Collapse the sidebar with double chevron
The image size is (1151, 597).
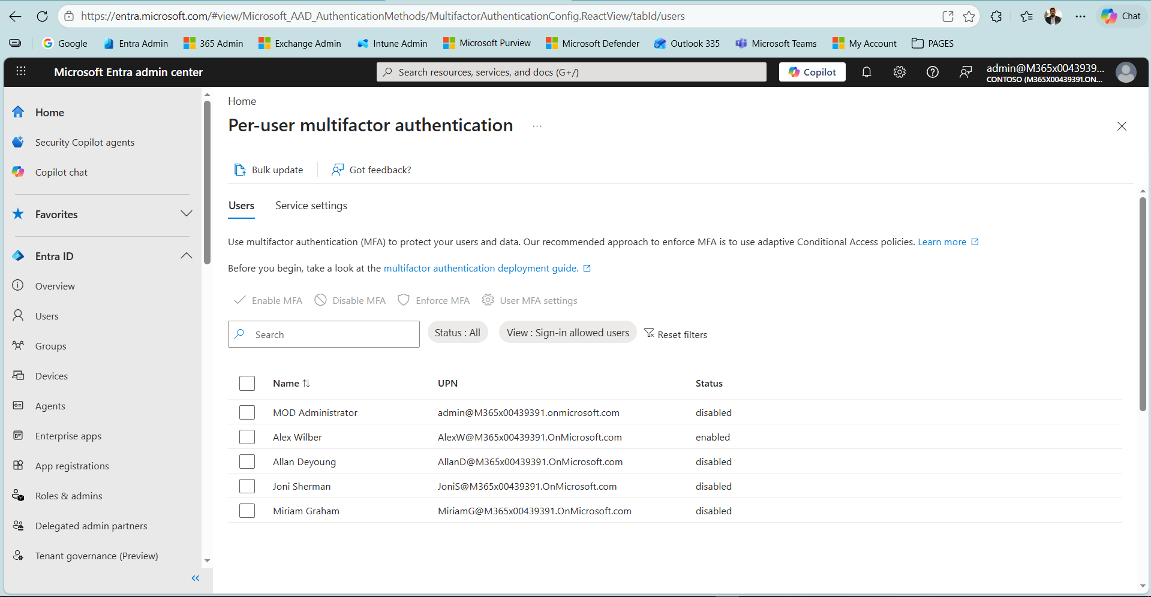tap(195, 578)
